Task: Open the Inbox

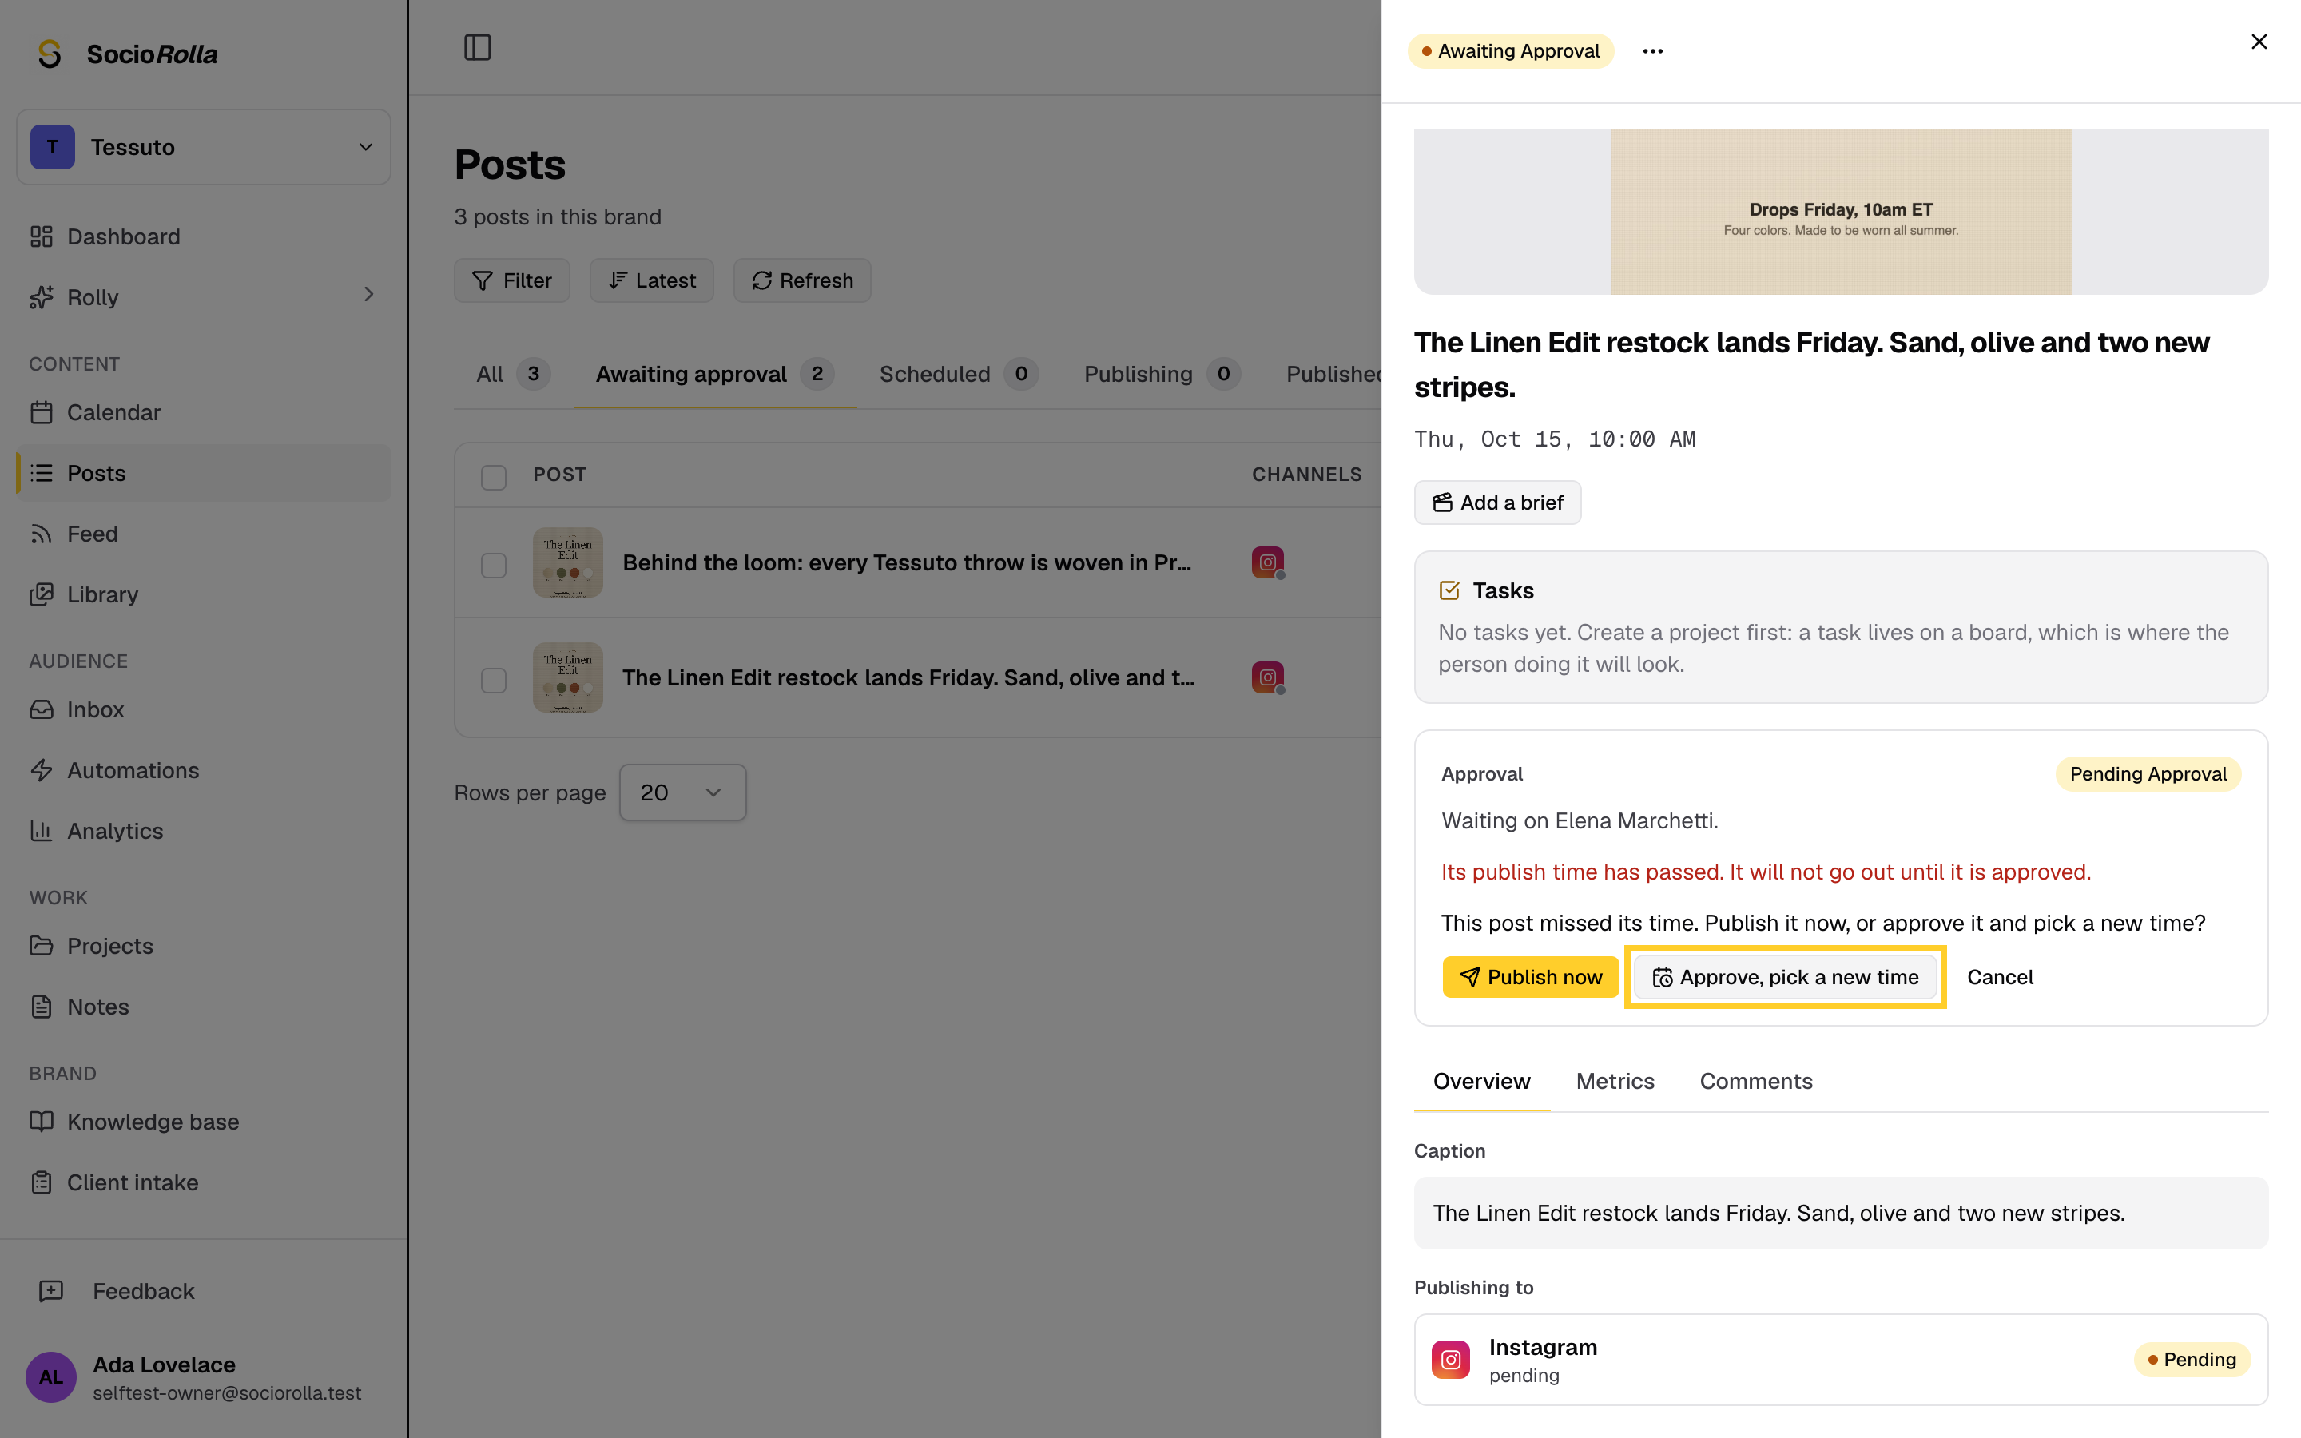Action: pos(204,709)
